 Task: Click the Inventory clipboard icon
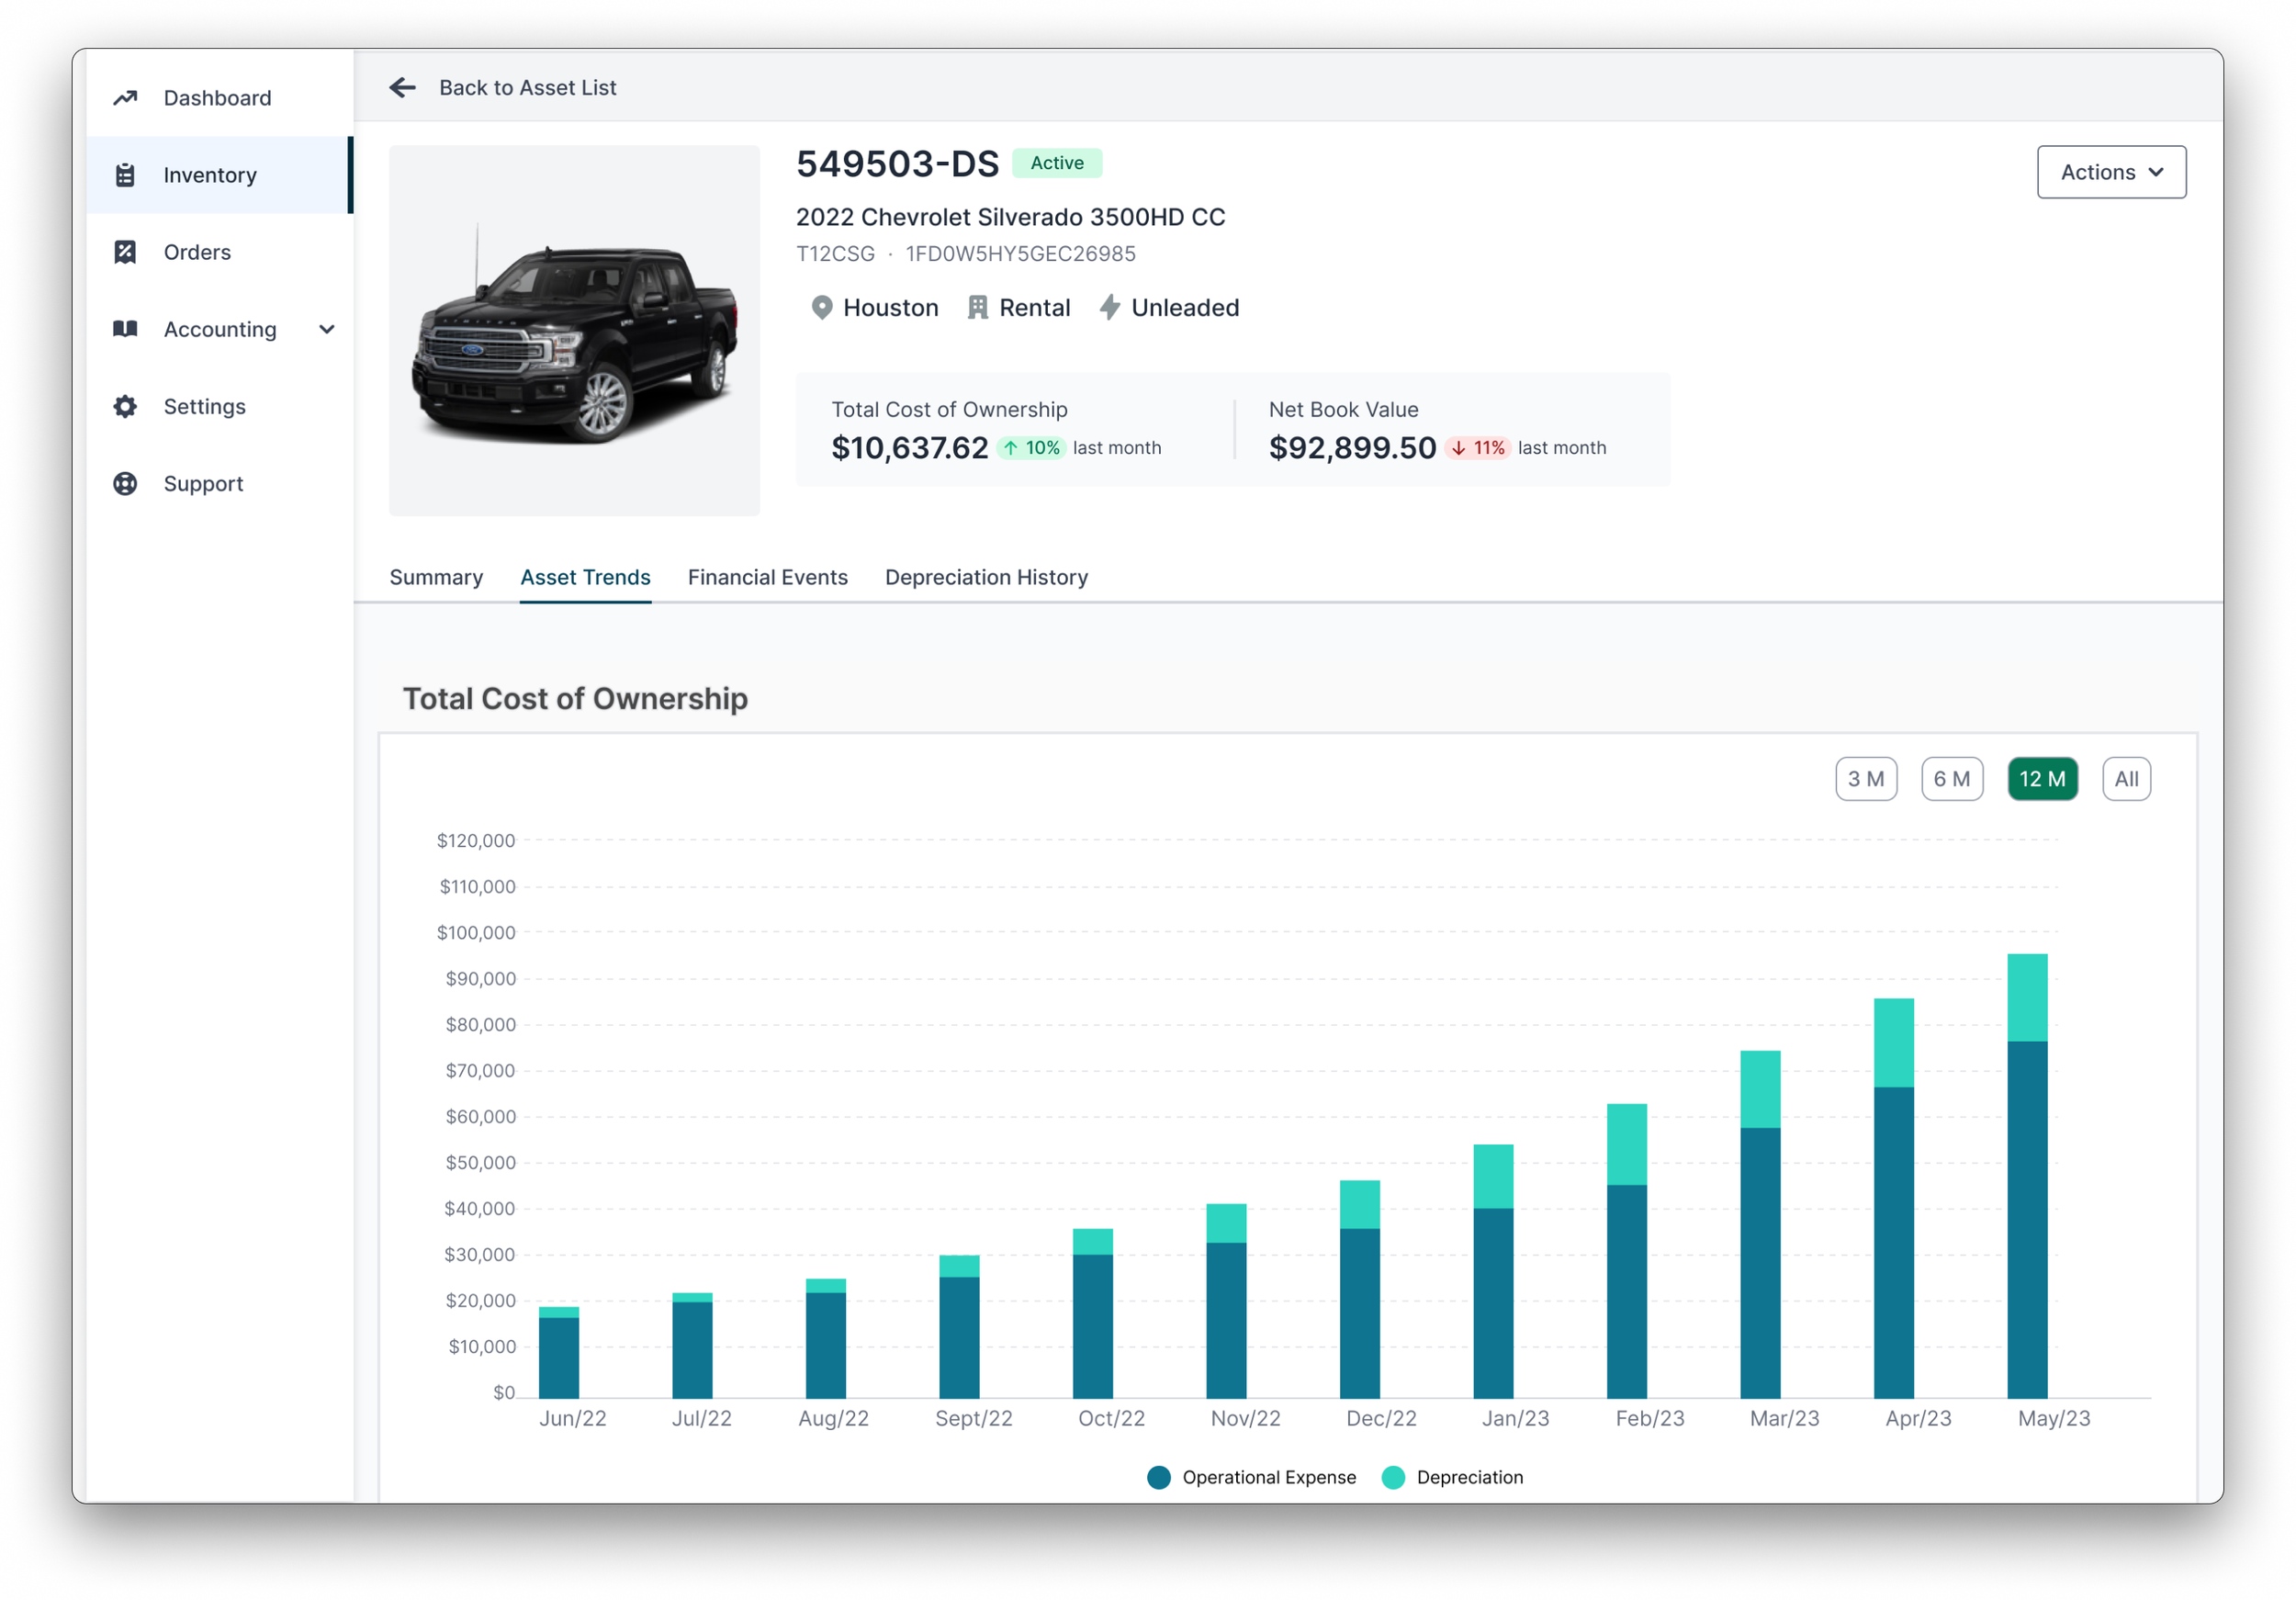pyautogui.click(x=125, y=175)
